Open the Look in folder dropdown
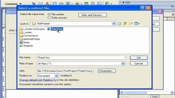Viewport: 175px width, 98px height. click(x=114, y=24)
